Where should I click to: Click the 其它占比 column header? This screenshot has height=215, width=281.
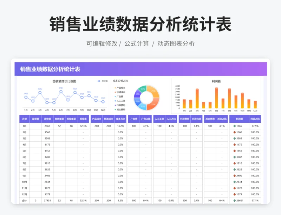[222, 119]
